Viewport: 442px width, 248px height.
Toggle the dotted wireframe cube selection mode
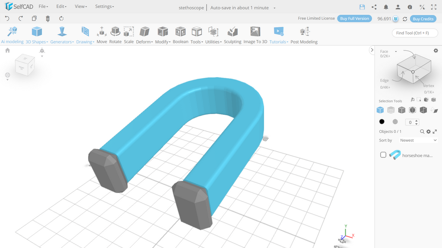(391, 110)
